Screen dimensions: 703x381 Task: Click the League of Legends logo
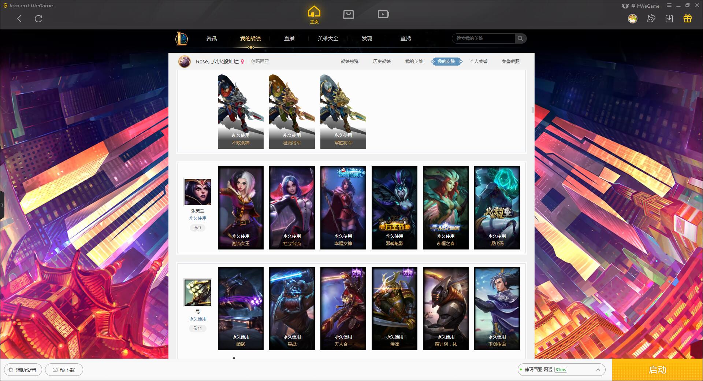coord(182,38)
